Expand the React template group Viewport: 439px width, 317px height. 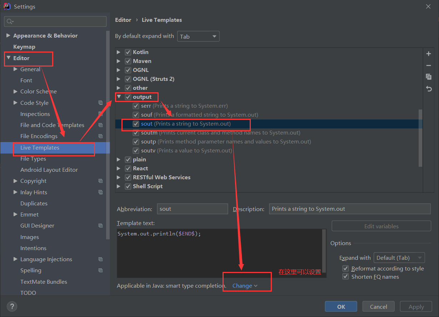click(119, 169)
